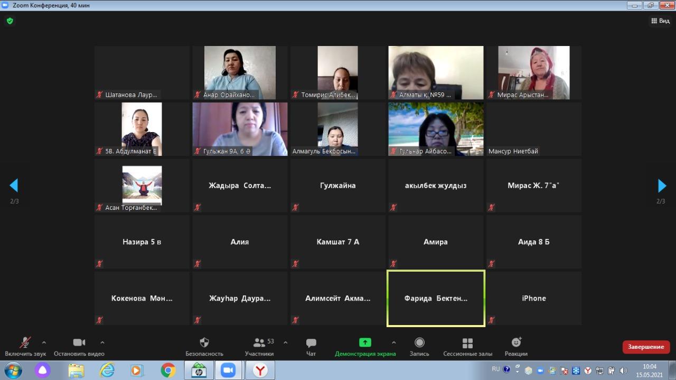676x380 pixels.
Task: Open the Безопасность security shield icon
Action: (x=204, y=343)
